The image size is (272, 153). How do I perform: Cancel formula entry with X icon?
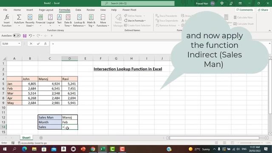coord(31,44)
